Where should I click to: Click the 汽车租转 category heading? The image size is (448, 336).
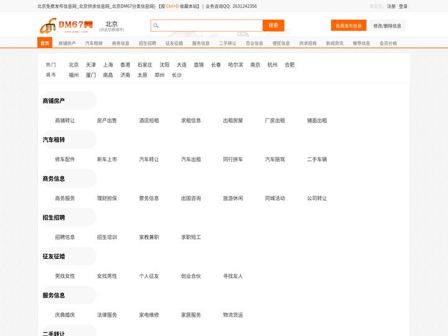pyautogui.click(x=54, y=140)
